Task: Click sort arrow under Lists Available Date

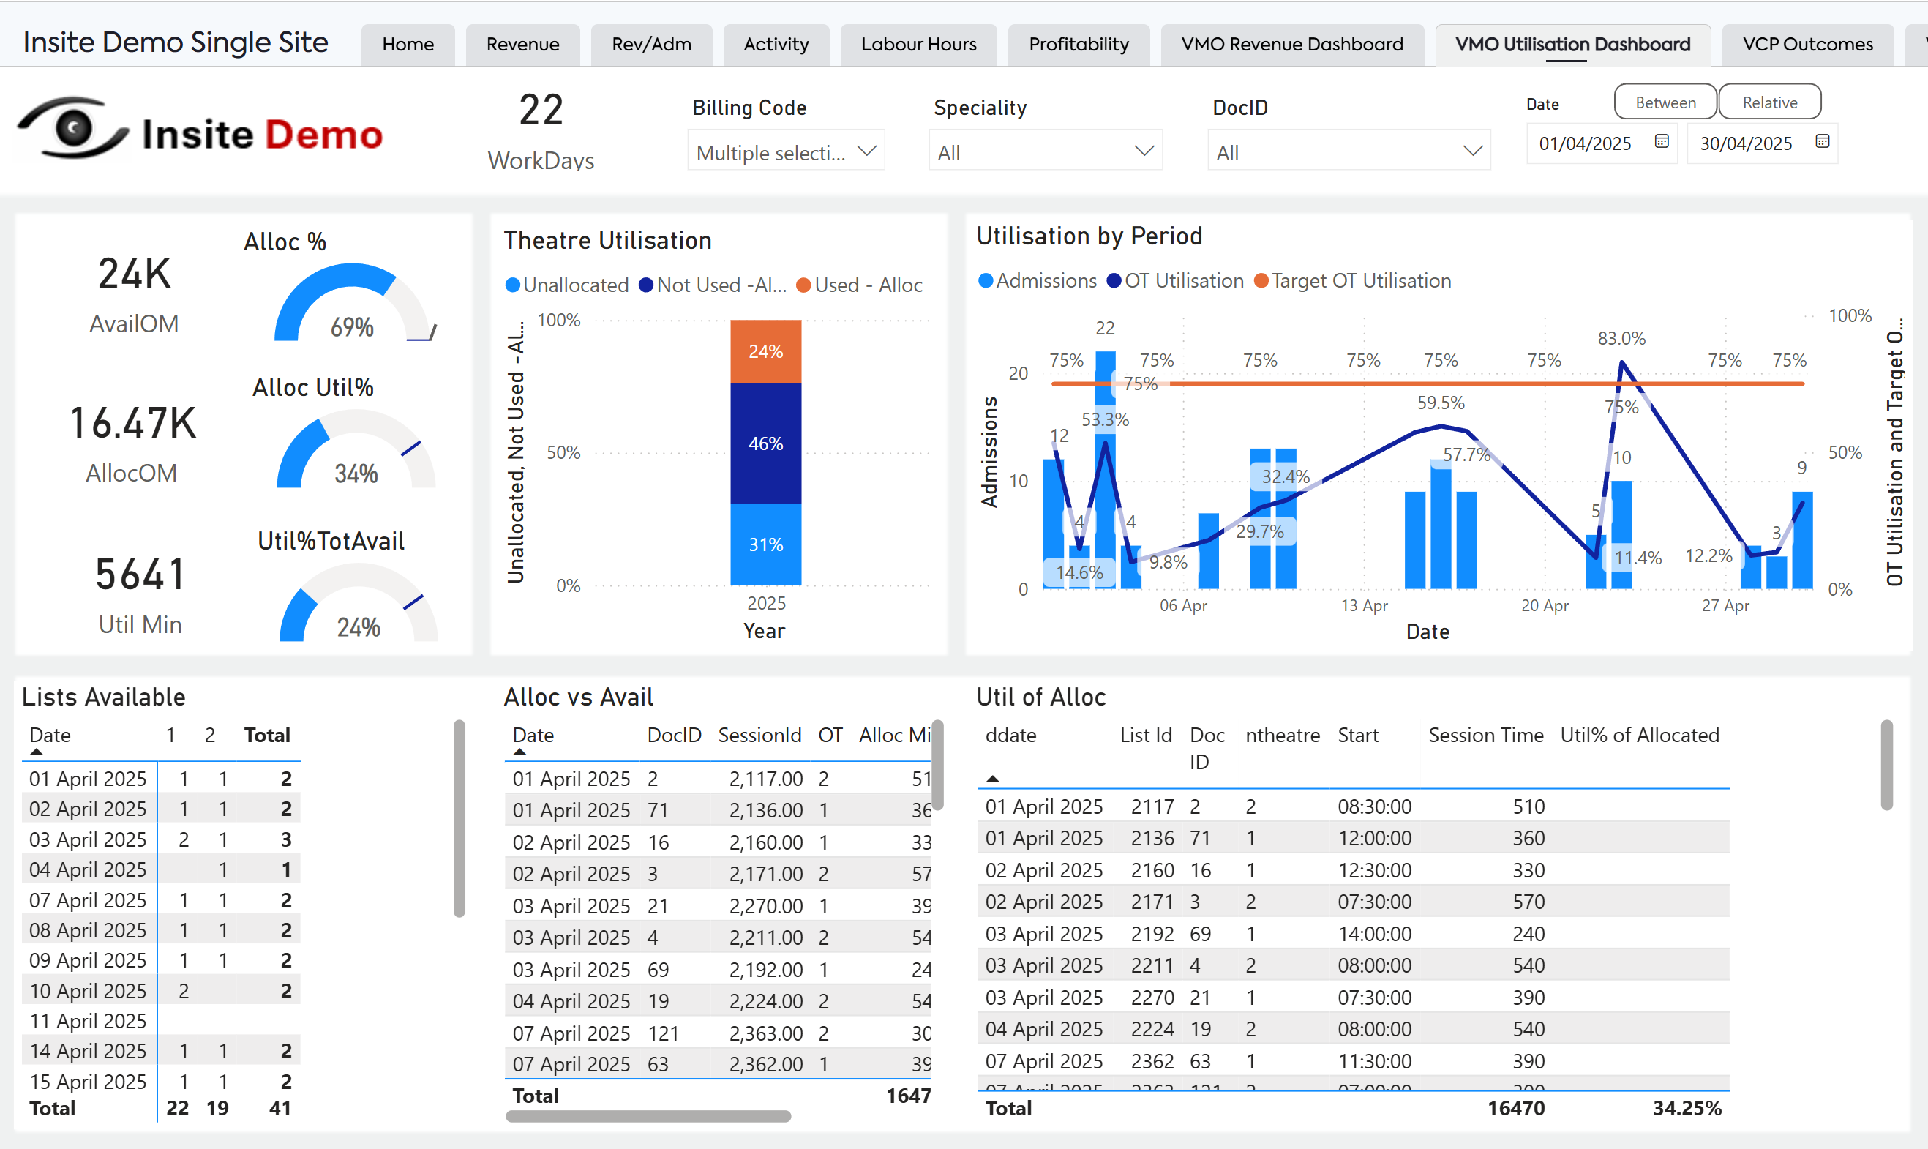Action: point(37,752)
